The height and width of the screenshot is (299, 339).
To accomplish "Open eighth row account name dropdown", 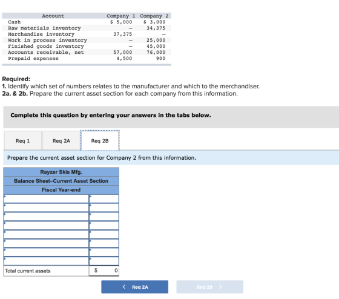I will 46,261.
